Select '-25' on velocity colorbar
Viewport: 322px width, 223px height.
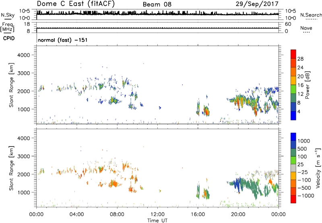(x=302, y=172)
